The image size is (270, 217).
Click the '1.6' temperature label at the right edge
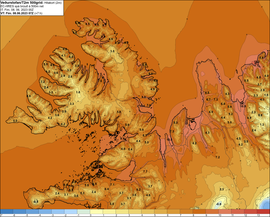[x=266, y=95]
